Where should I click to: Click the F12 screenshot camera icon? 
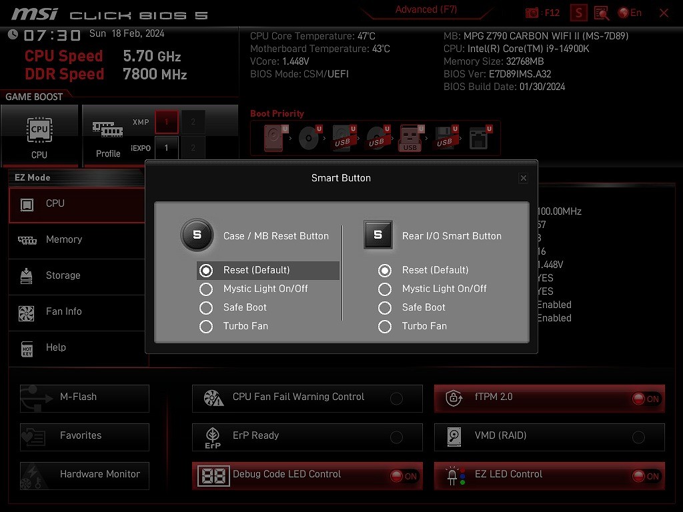(532, 13)
